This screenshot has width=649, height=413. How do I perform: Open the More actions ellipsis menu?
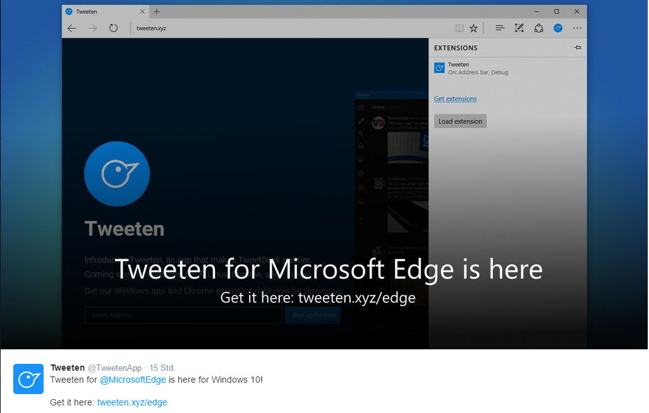(x=577, y=28)
